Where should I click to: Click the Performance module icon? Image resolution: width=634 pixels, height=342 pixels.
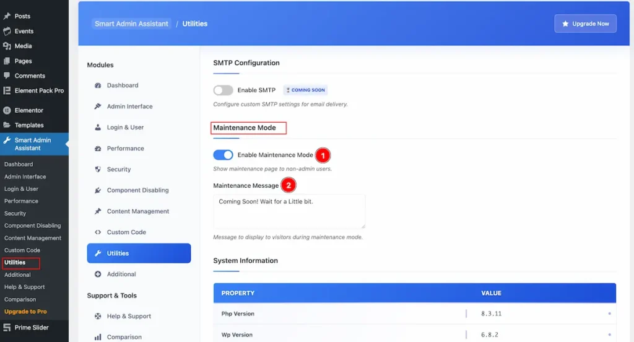pos(98,149)
